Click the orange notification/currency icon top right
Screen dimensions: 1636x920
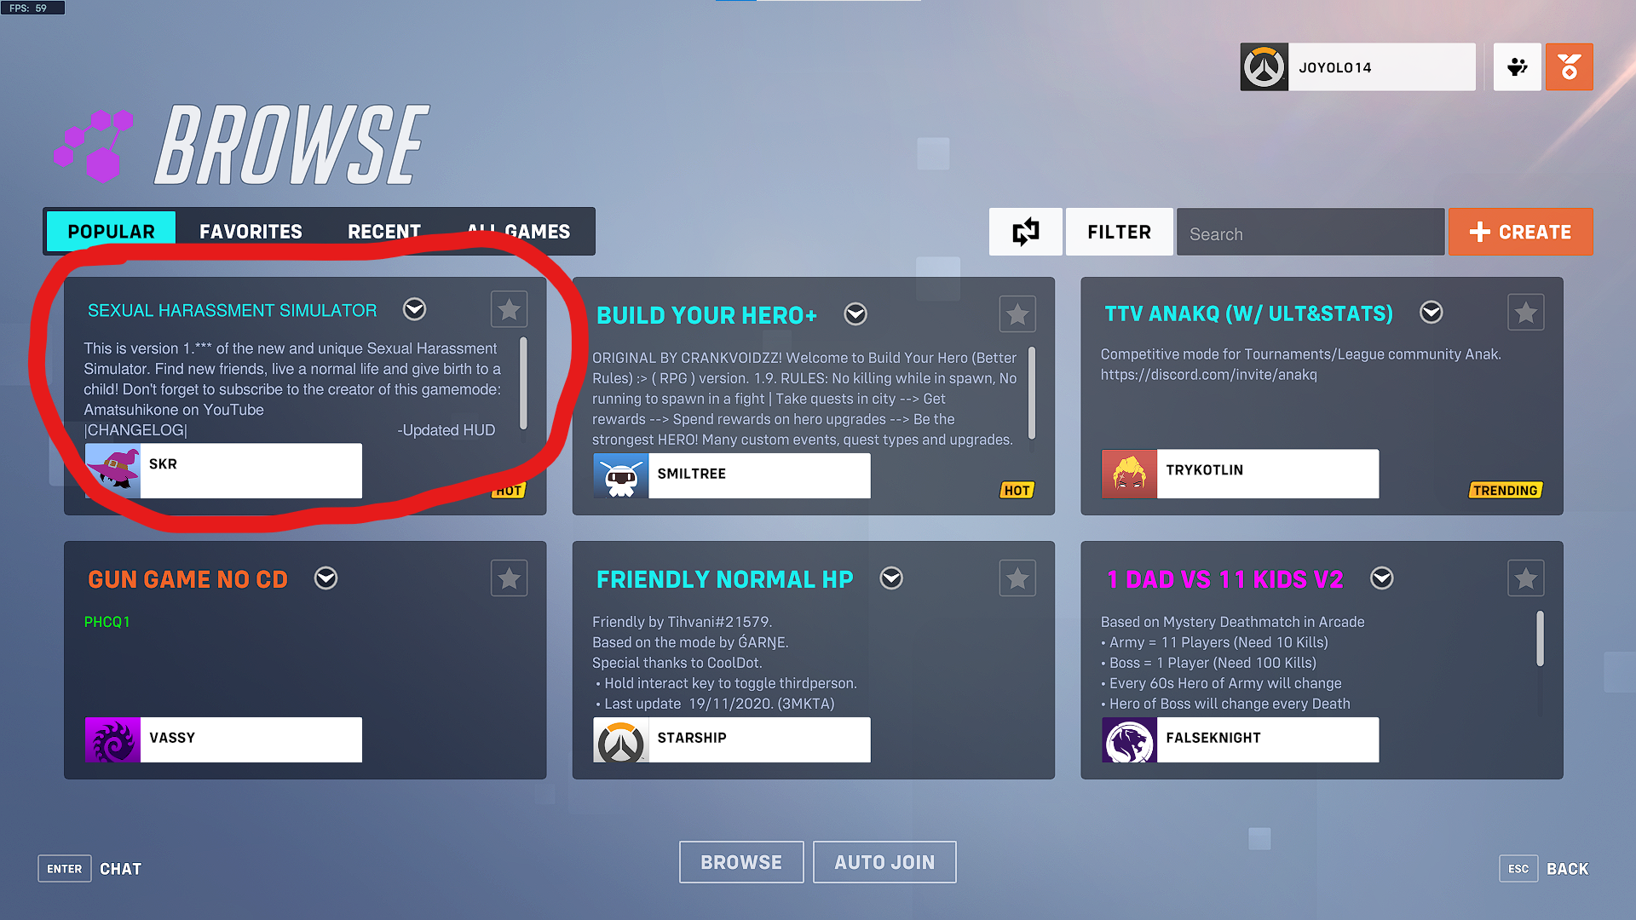(1570, 67)
